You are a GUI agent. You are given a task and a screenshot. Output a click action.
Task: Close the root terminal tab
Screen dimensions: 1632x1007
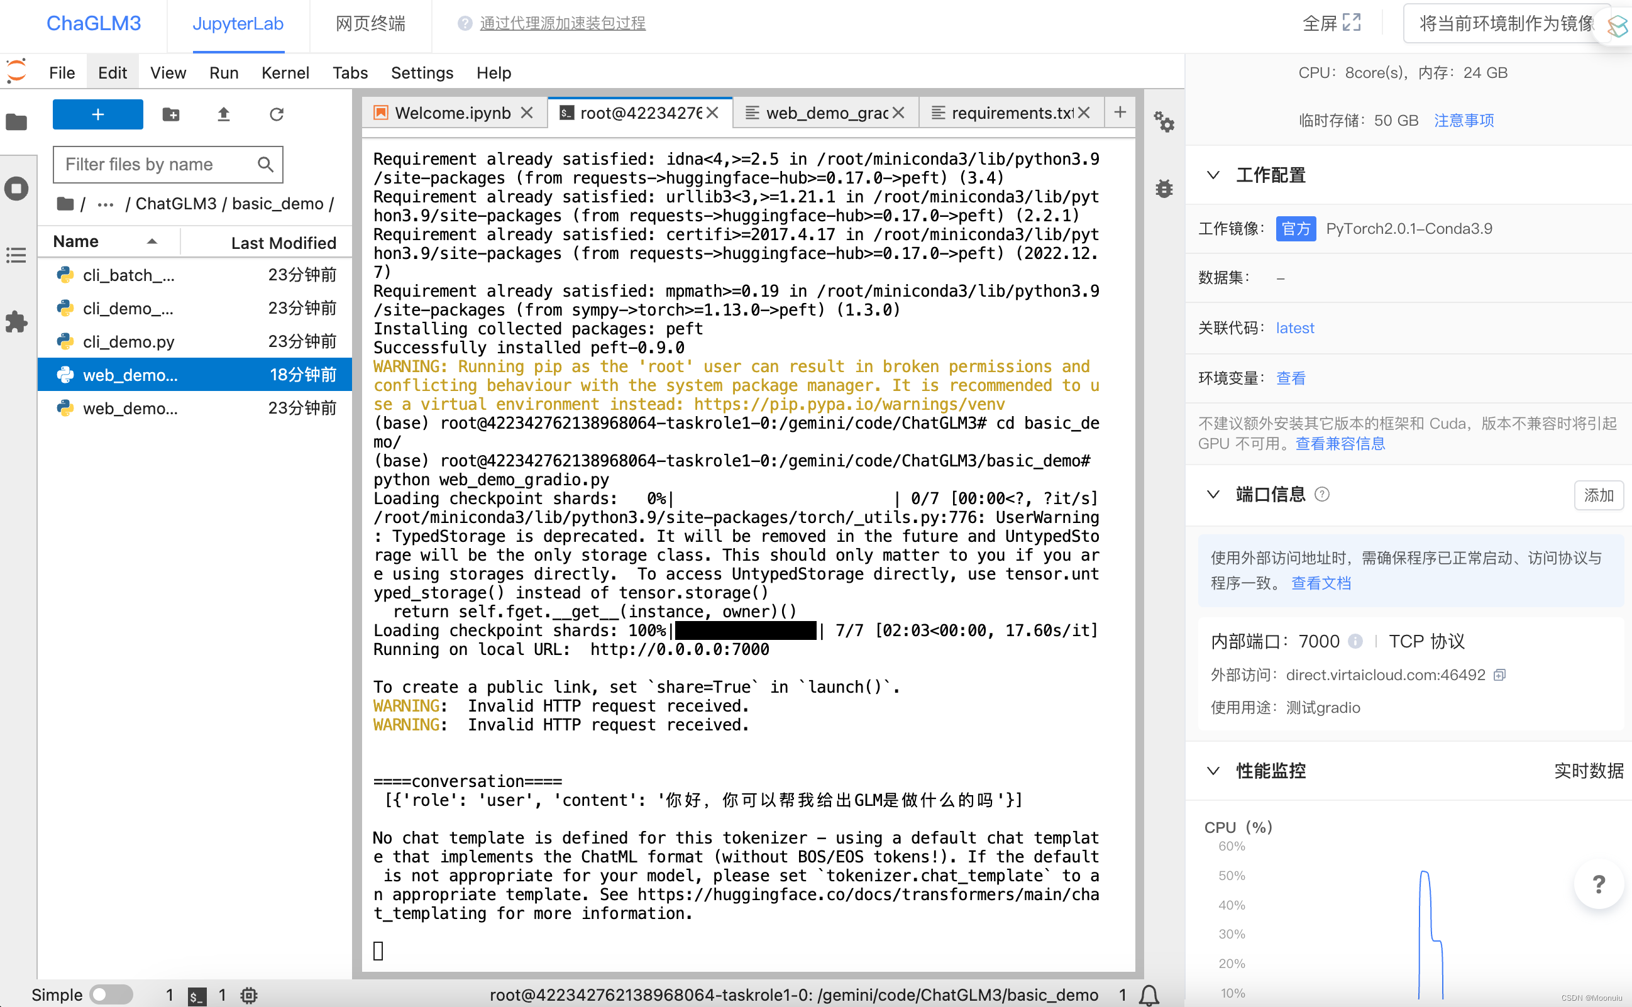(x=713, y=113)
